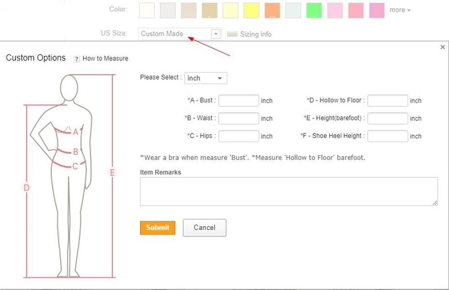Select the bright green color swatch
This screenshot has width=449, height=290.
[x=314, y=10]
